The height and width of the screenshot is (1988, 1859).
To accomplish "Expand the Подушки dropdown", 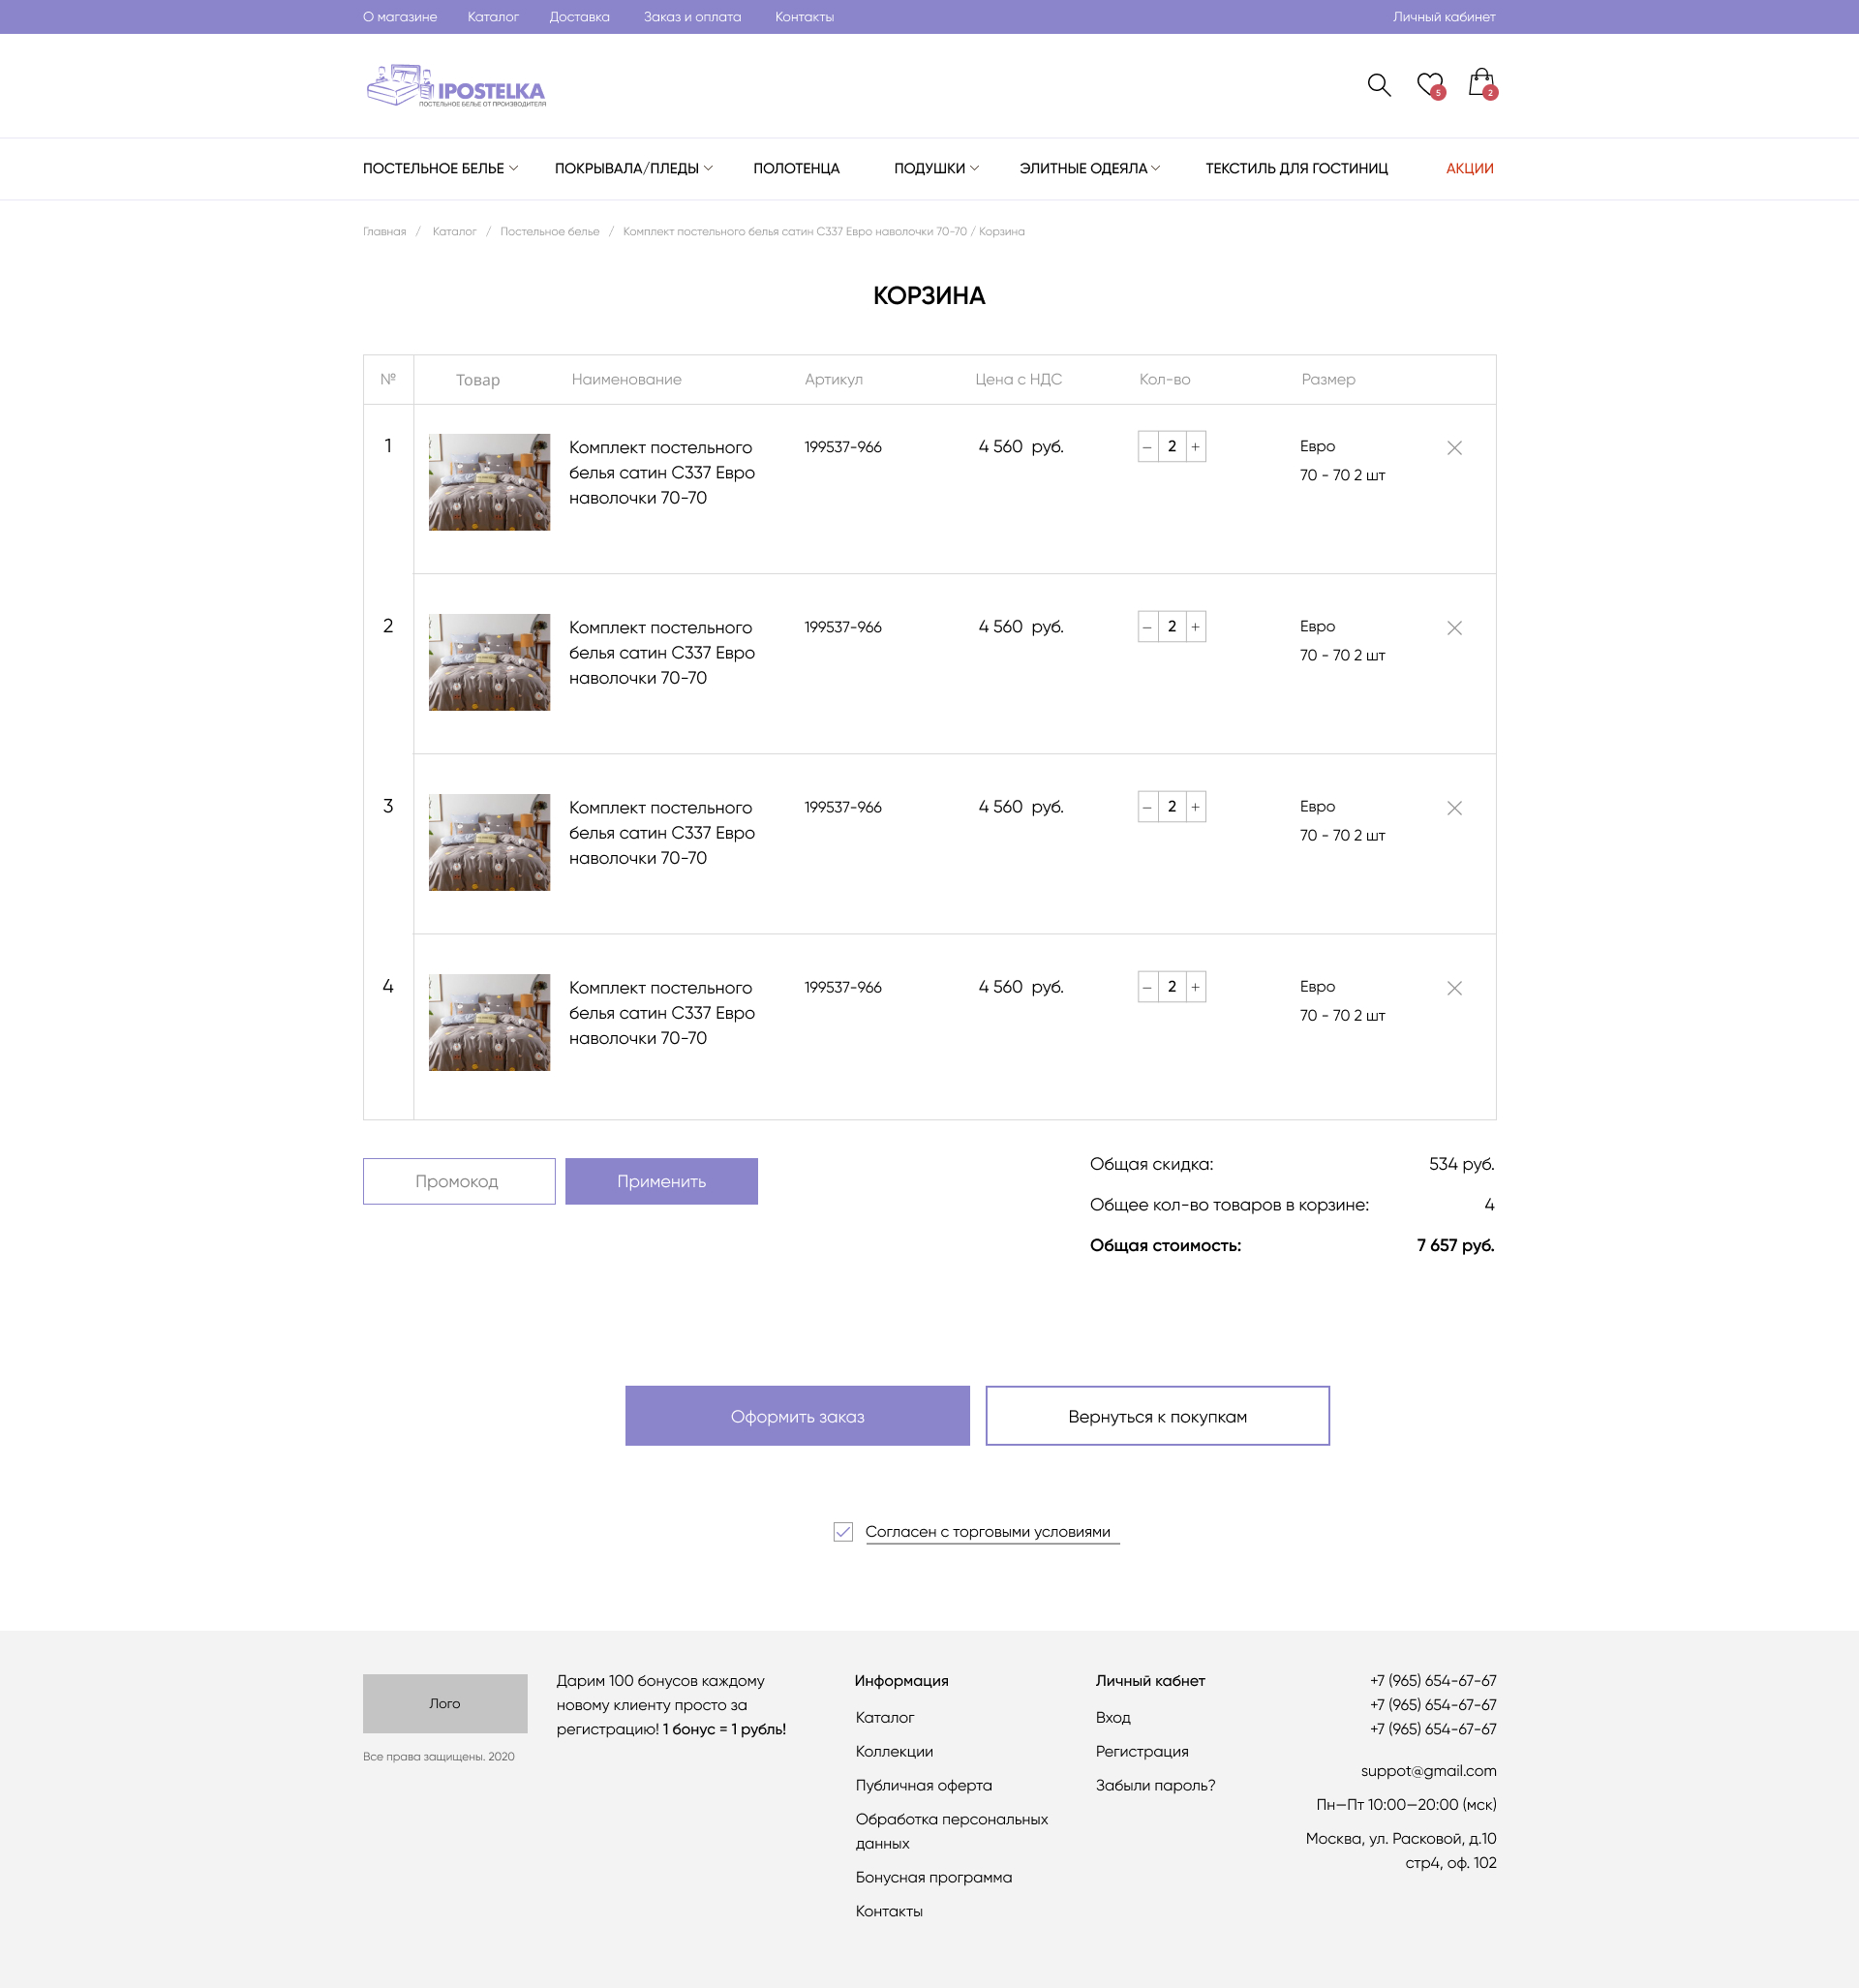I will (936, 168).
